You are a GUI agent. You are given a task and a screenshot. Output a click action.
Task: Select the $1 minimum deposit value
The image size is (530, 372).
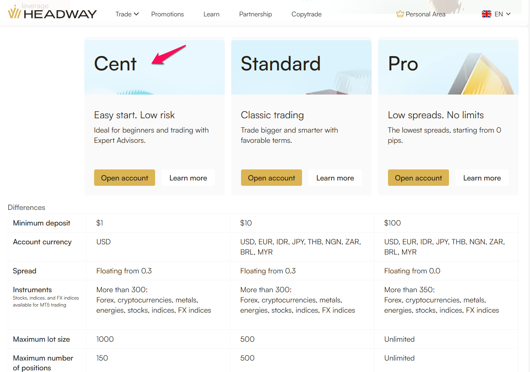pyautogui.click(x=100, y=223)
